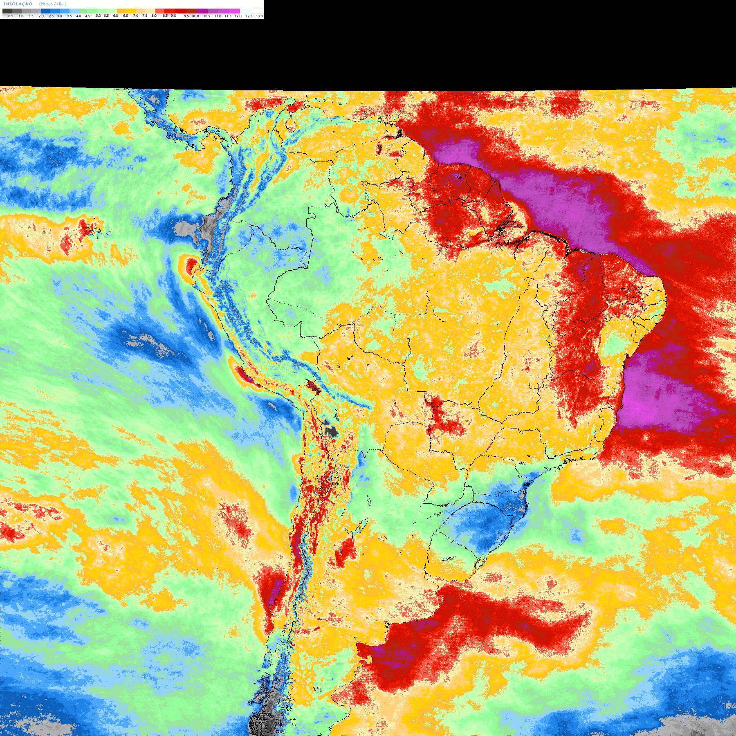The width and height of the screenshot is (736, 736).
Task: Pick the light blue swatch above 4.0
Action: (74, 11)
